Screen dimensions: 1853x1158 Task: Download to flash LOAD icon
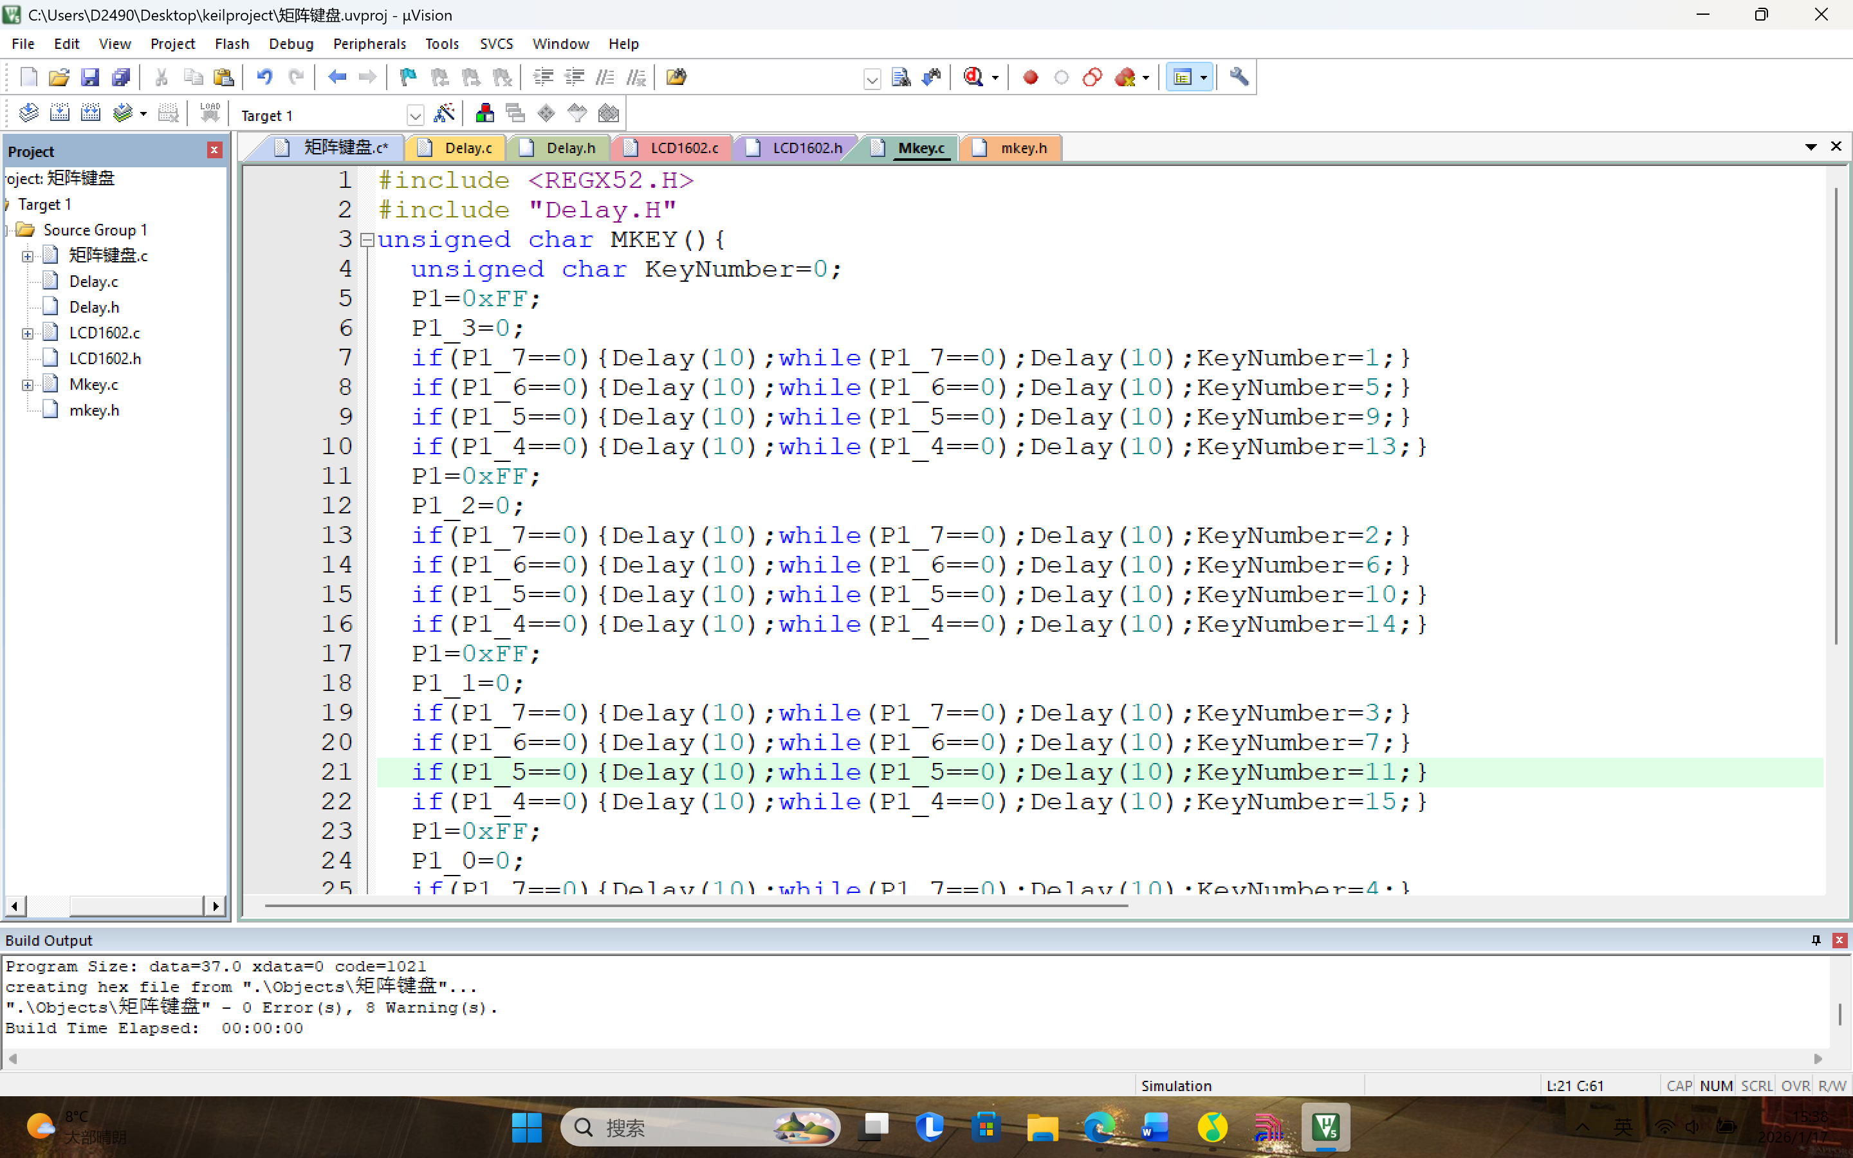209,114
